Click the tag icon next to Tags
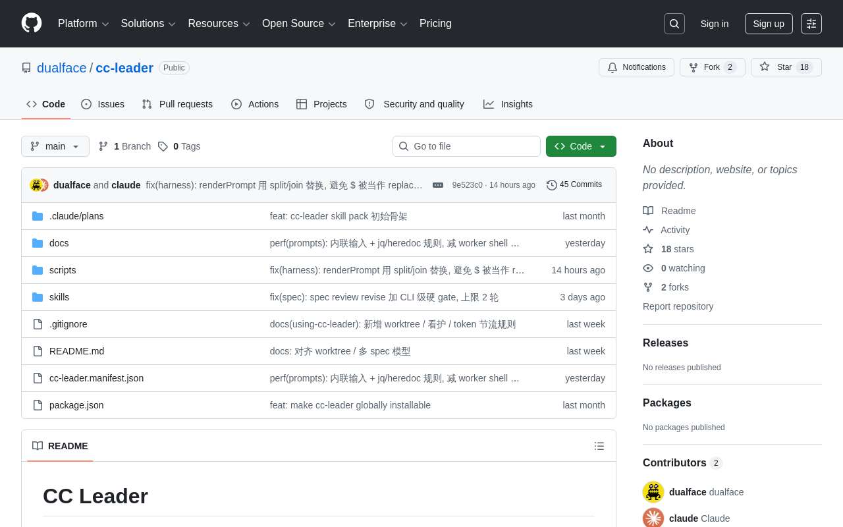 click(x=163, y=146)
